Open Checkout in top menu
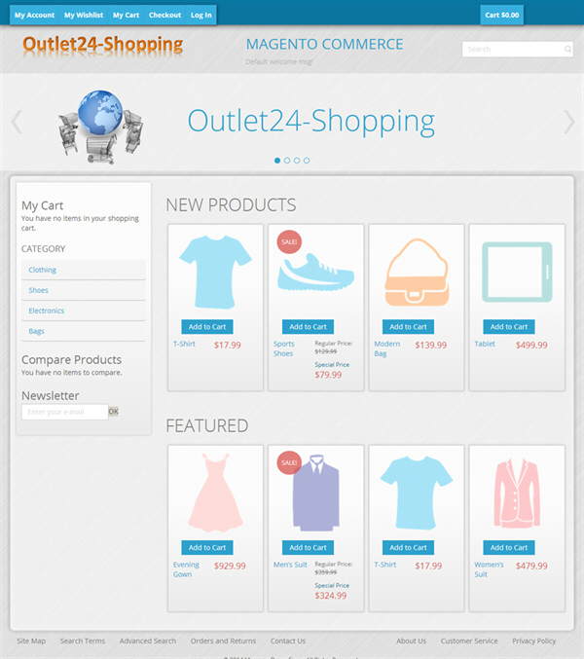The width and height of the screenshot is (584, 659). 164,16
